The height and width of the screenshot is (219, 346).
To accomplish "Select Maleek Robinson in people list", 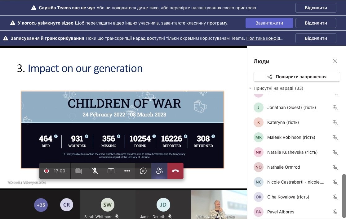I will [291, 137].
